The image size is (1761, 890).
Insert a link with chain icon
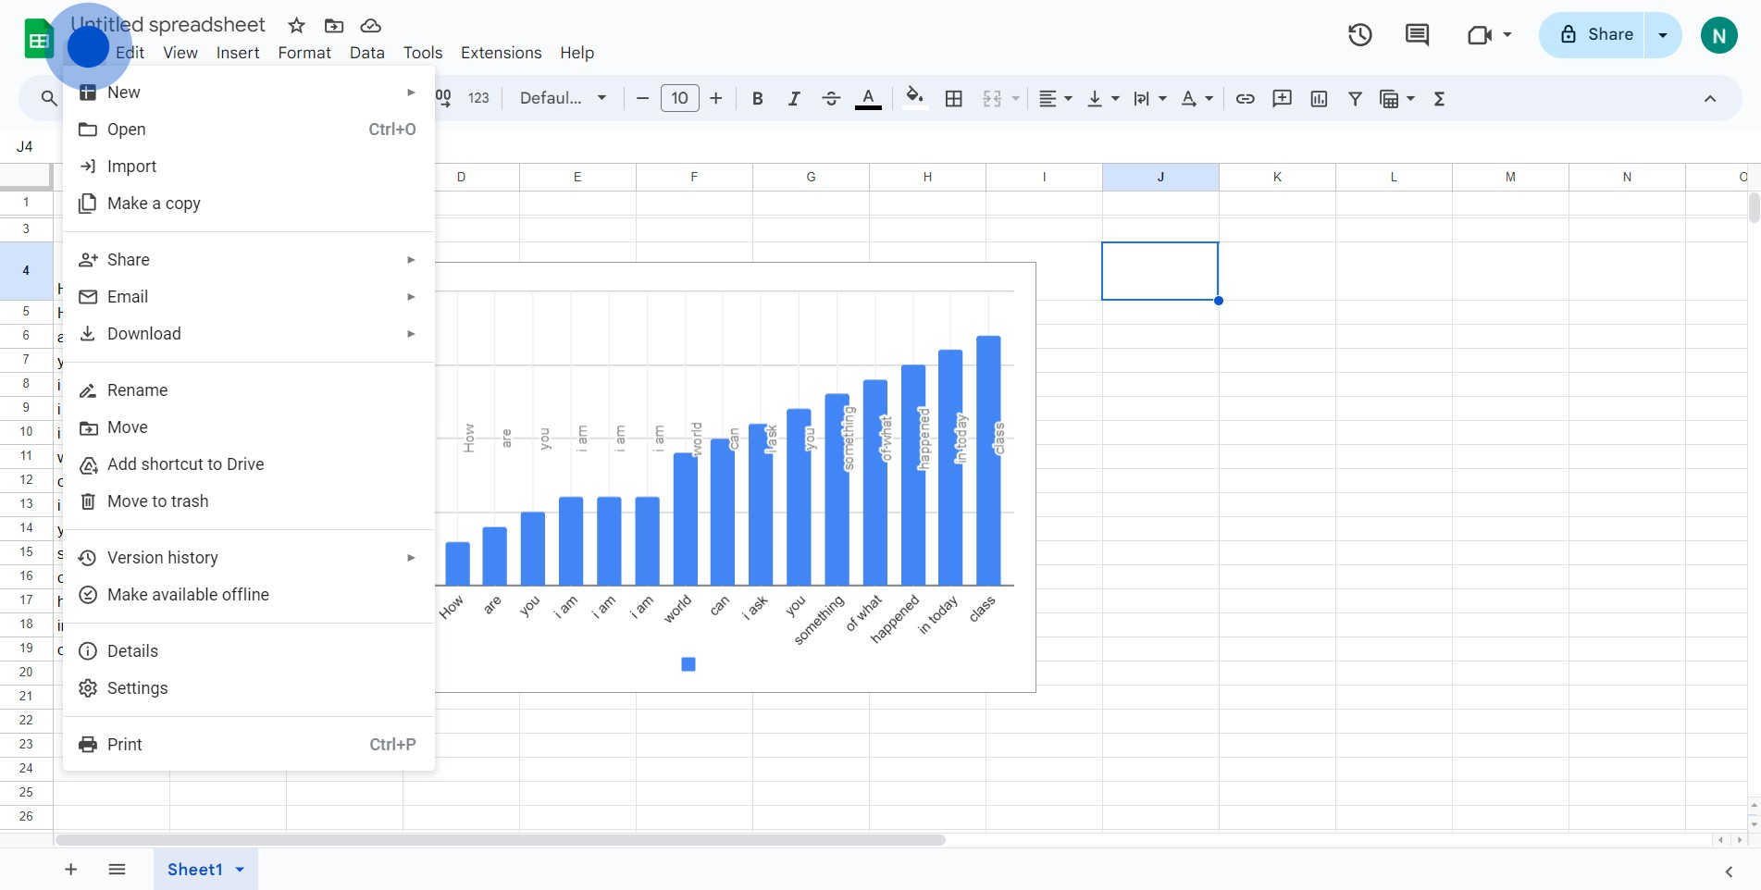click(1245, 98)
